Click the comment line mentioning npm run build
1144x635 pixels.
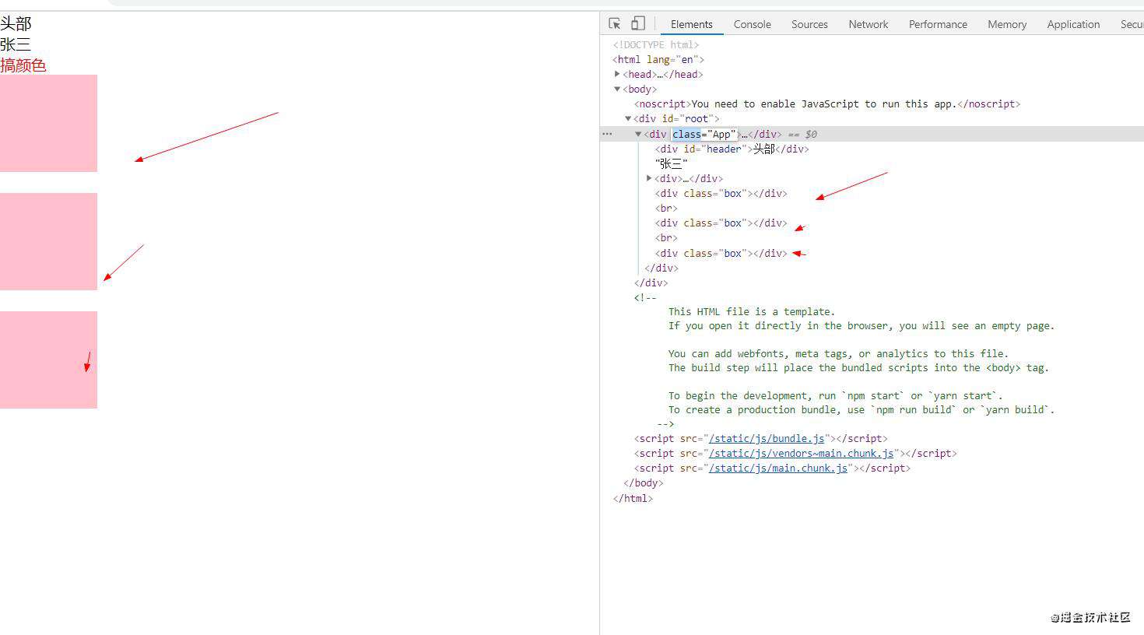click(862, 409)
